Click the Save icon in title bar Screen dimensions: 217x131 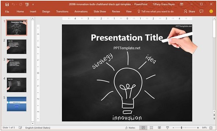click(x=7, y=5)
